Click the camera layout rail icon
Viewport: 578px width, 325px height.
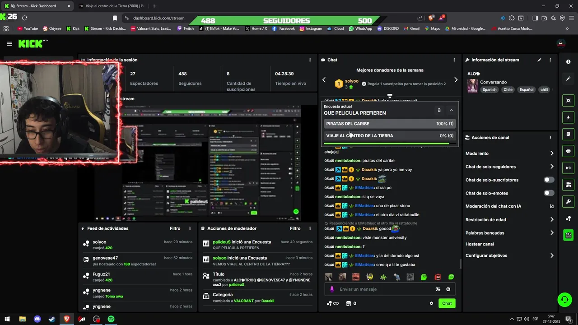(x=568, y=185)
